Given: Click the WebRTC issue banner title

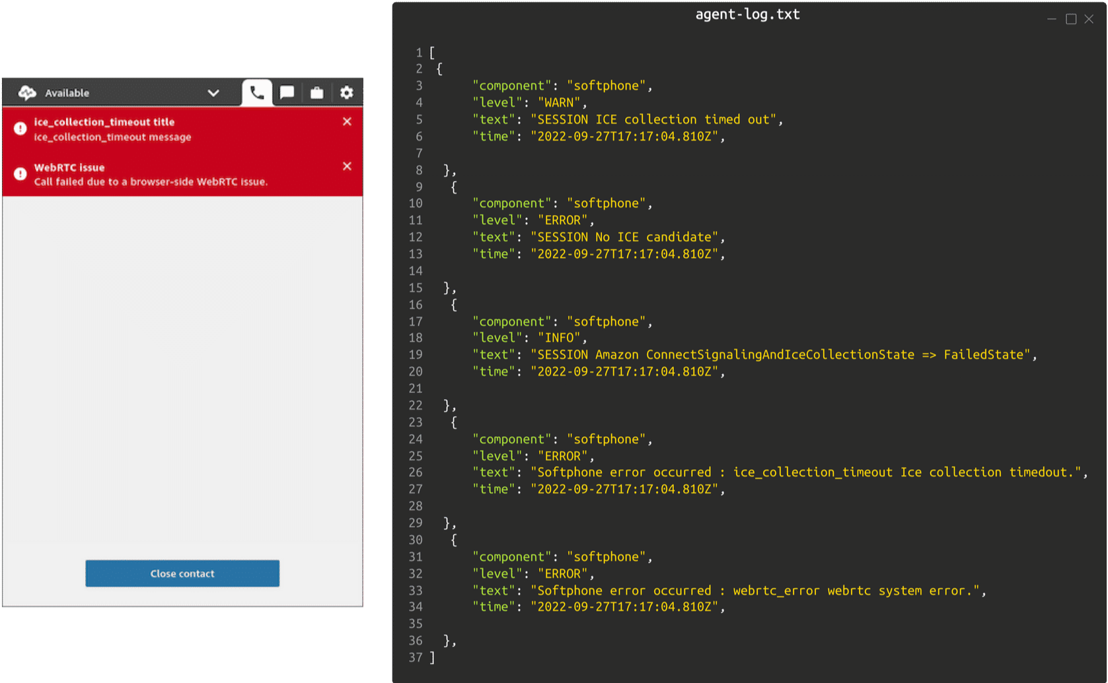Looking at the screenshot, I should (x=69, y=168).
